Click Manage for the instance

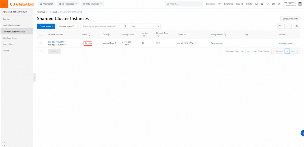(x=282, y=43)
